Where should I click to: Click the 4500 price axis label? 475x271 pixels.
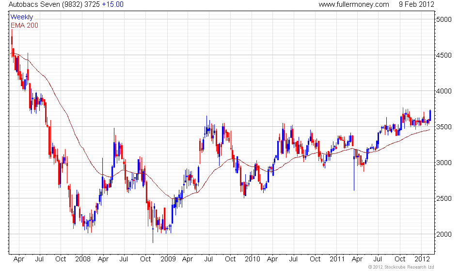pos(444,56)
